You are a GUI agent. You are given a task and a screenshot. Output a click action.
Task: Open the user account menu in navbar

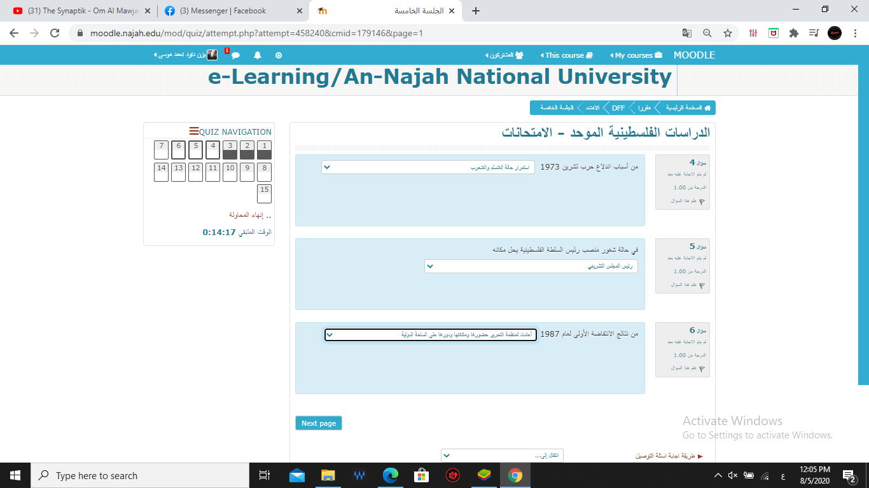coord(186,55)
